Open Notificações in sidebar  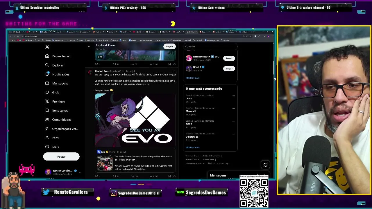(57, 74)
